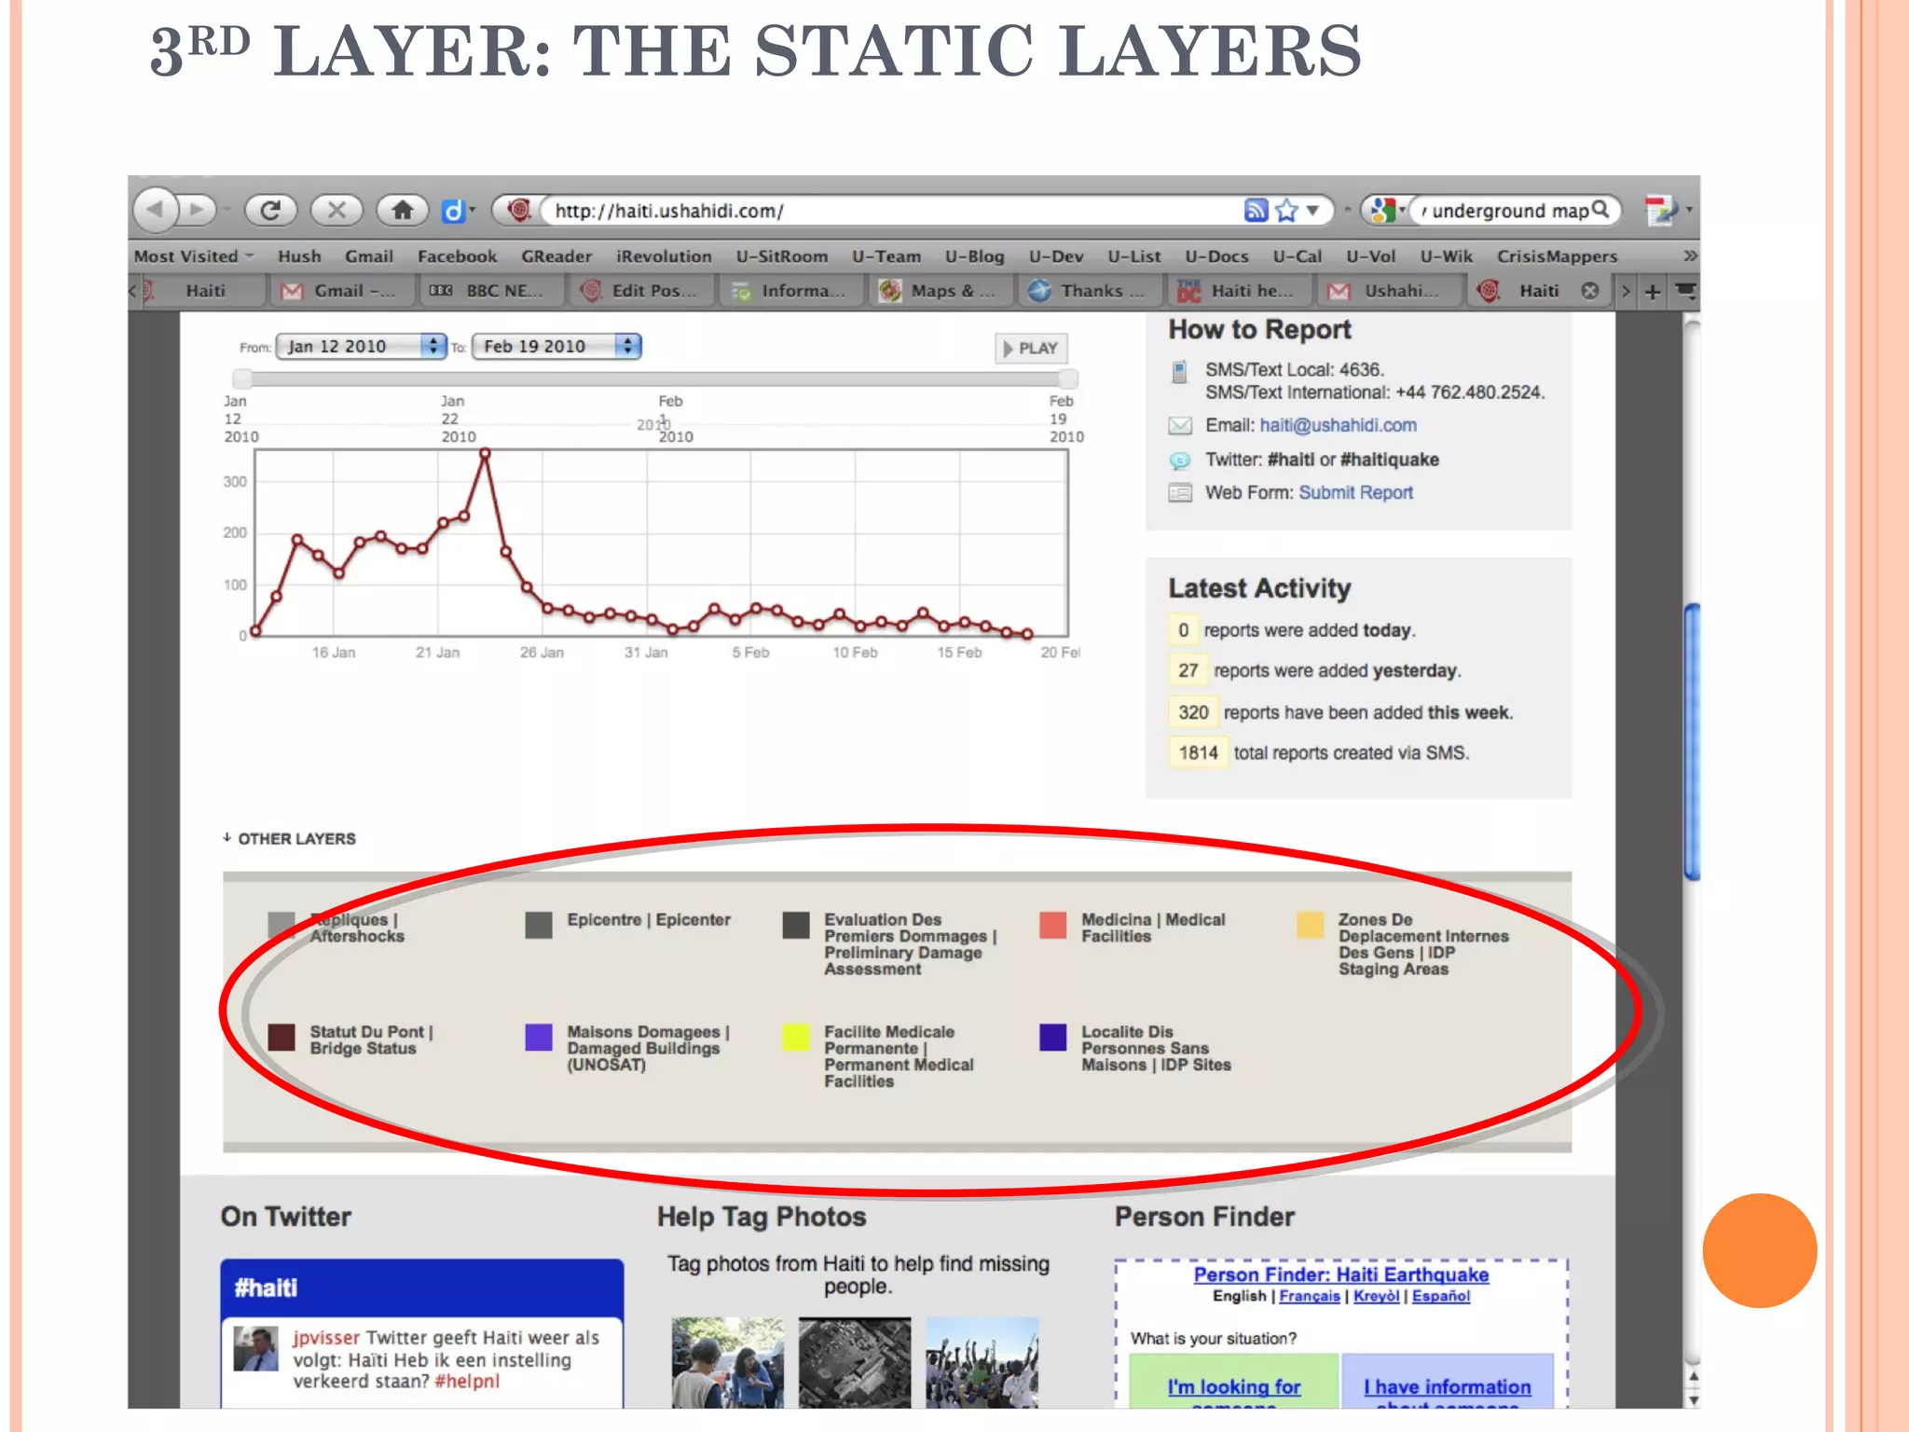Switch to the Gmail tab
The height and width of the screenshot is (1432, 1909).
[341, 291]
